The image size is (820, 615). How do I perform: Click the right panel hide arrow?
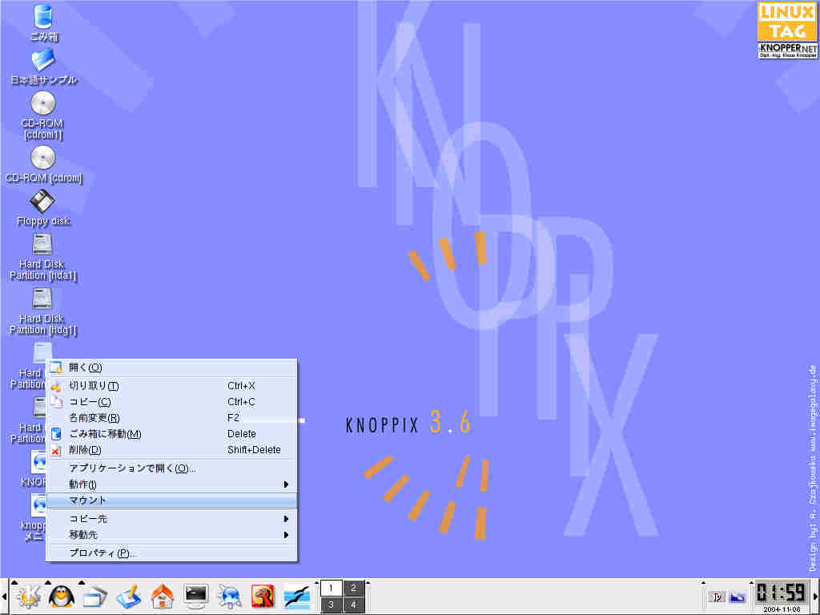click(816, 597)
